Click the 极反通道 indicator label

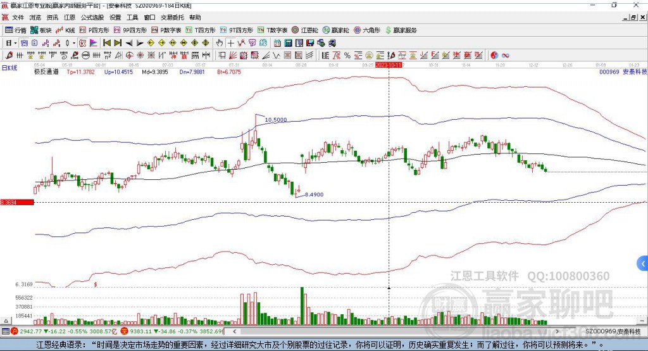46,72
